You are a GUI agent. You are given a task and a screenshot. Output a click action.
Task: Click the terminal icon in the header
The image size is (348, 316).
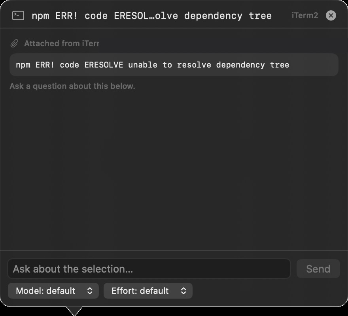pos(18,16)
